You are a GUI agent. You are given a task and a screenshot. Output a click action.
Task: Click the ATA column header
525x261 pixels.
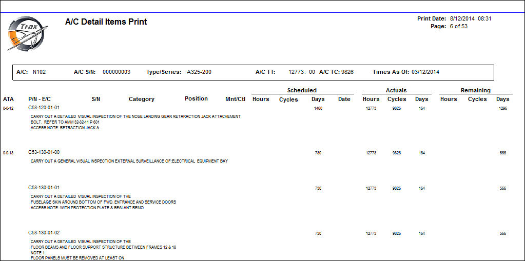click(8, 99)
